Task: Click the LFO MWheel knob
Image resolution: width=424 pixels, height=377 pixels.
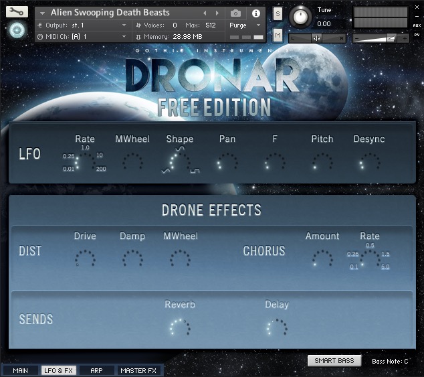Action: [x=133, y=161]
